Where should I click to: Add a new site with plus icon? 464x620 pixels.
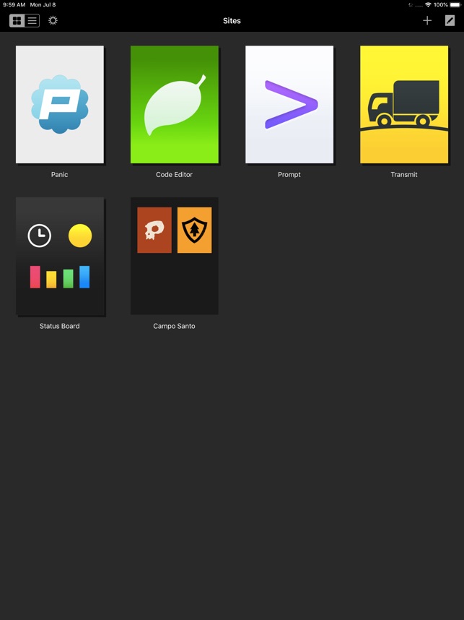427,20
